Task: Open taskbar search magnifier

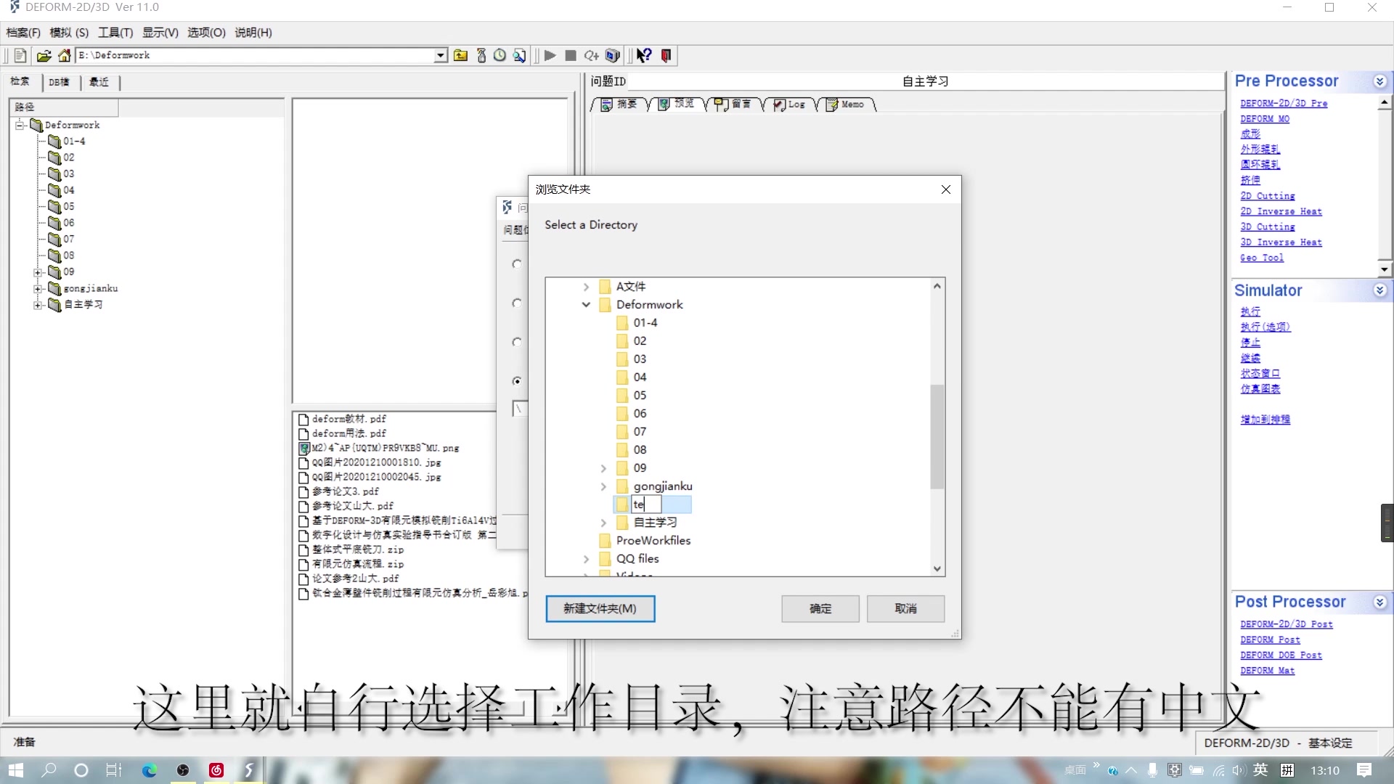Action: point(49,770)
